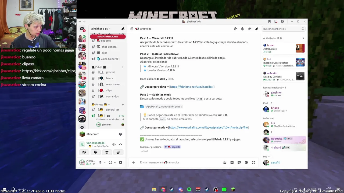Open the reaccionan... channel
This screenshot has width=344, height=193.
108,84
